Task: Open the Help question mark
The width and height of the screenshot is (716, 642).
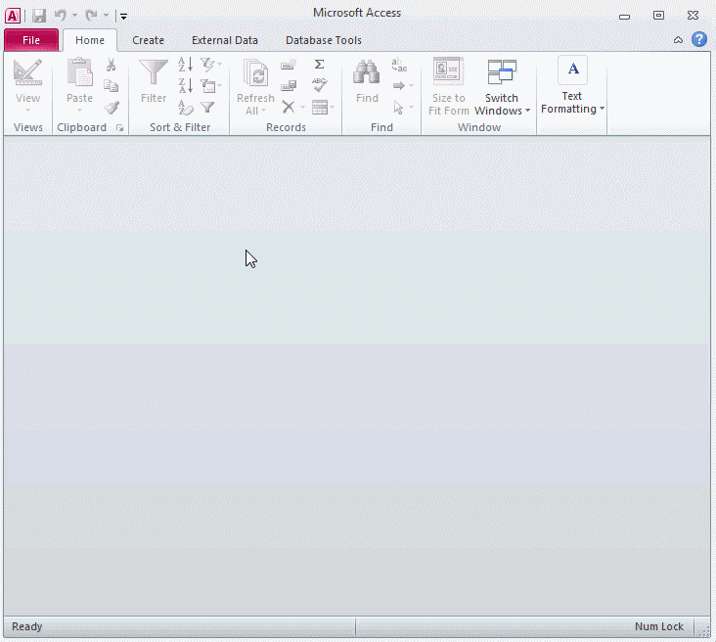Action: click(x=699, y=40)
